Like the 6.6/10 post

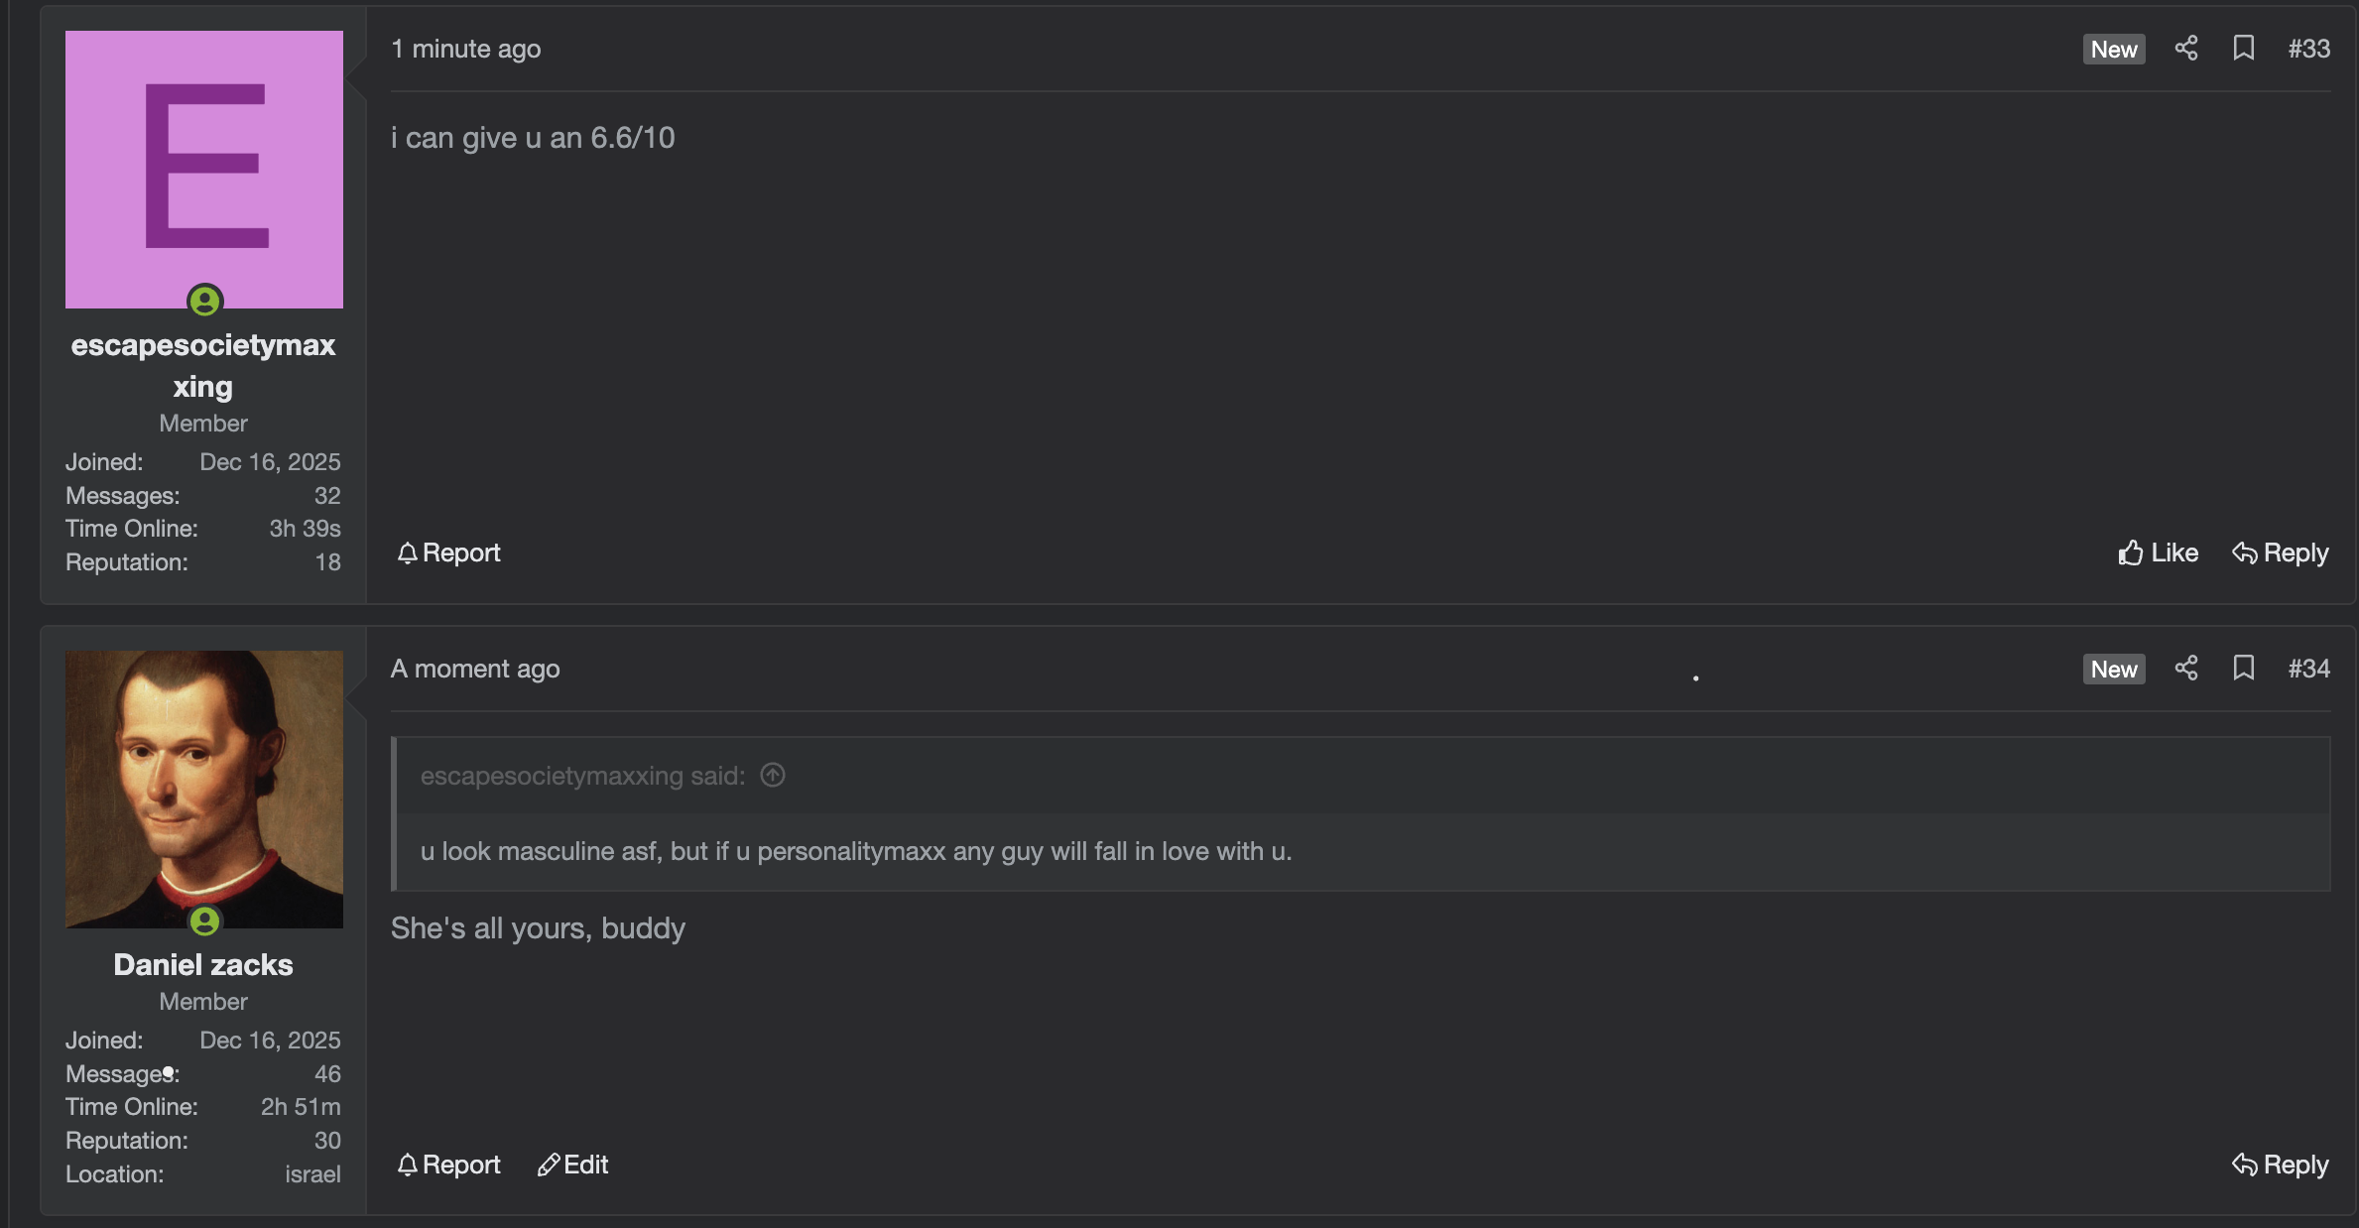(x=2159, y=553)
